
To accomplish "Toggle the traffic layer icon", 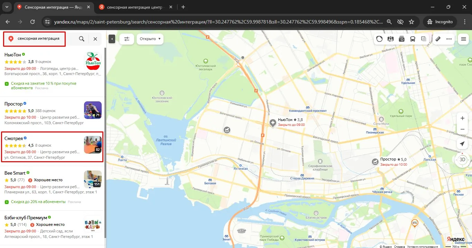I will [379, 39].
